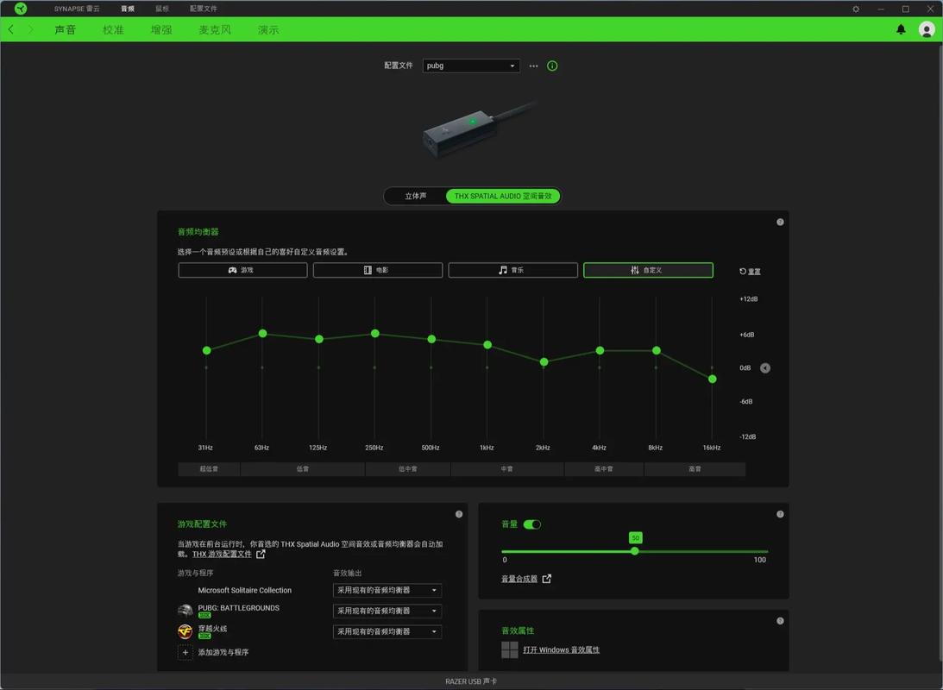943x690 pixels.
Task: Click the equalizer panel help icon
Action: [780, 223]
